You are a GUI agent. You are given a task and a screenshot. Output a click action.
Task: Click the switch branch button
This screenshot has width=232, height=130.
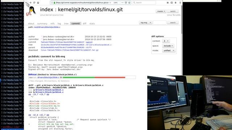173,11
